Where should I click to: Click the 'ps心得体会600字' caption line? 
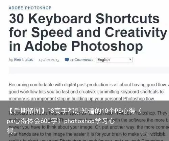61,121
